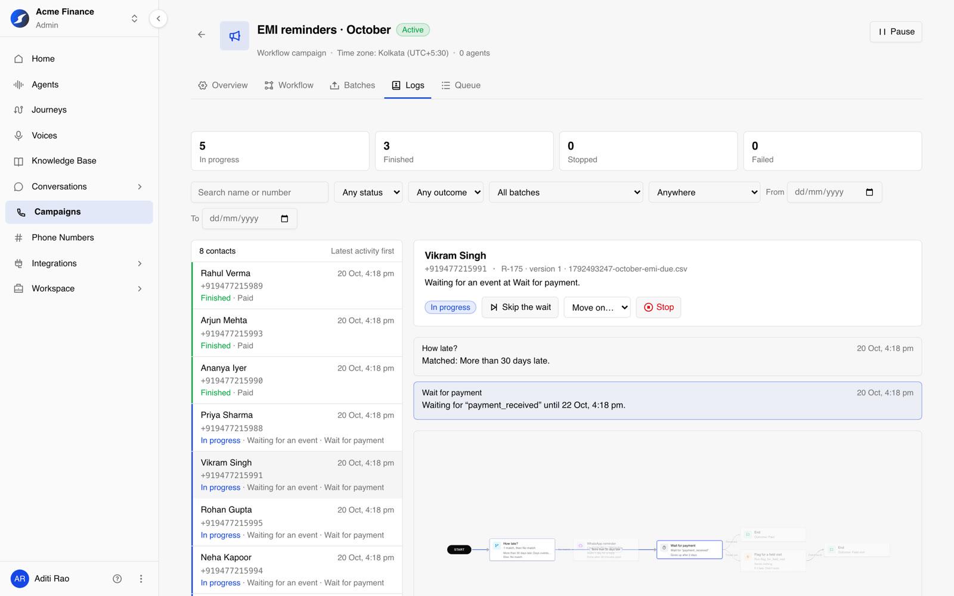Switch to the Overview tab
The image size is (954, 596).
[x=222, y=85]
